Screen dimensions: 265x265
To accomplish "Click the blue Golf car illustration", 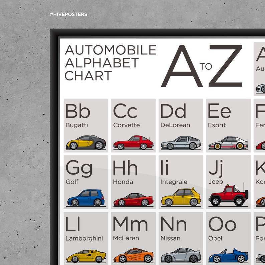I will pos(86,198).
